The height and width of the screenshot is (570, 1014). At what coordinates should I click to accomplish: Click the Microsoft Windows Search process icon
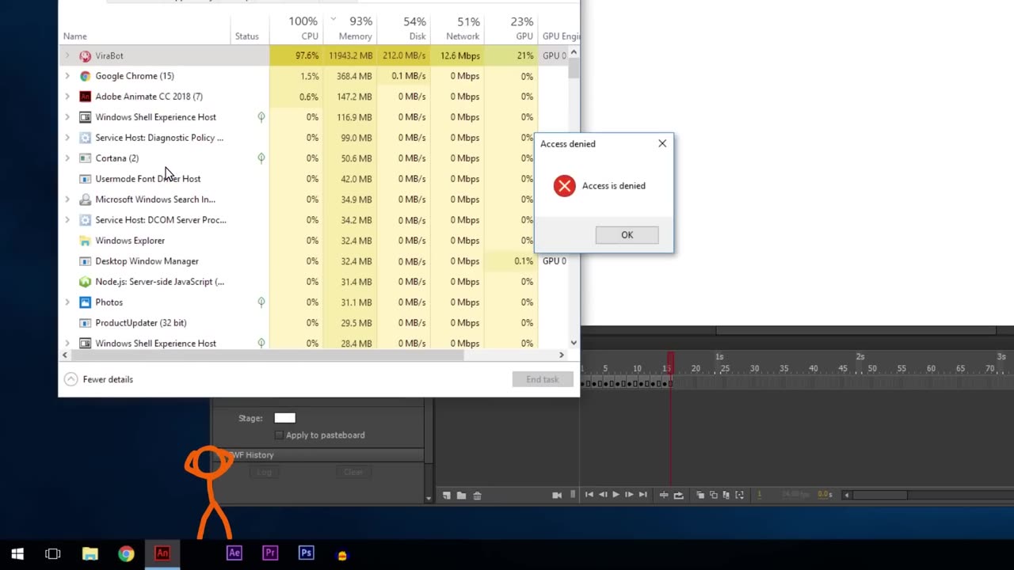(86, 199)
